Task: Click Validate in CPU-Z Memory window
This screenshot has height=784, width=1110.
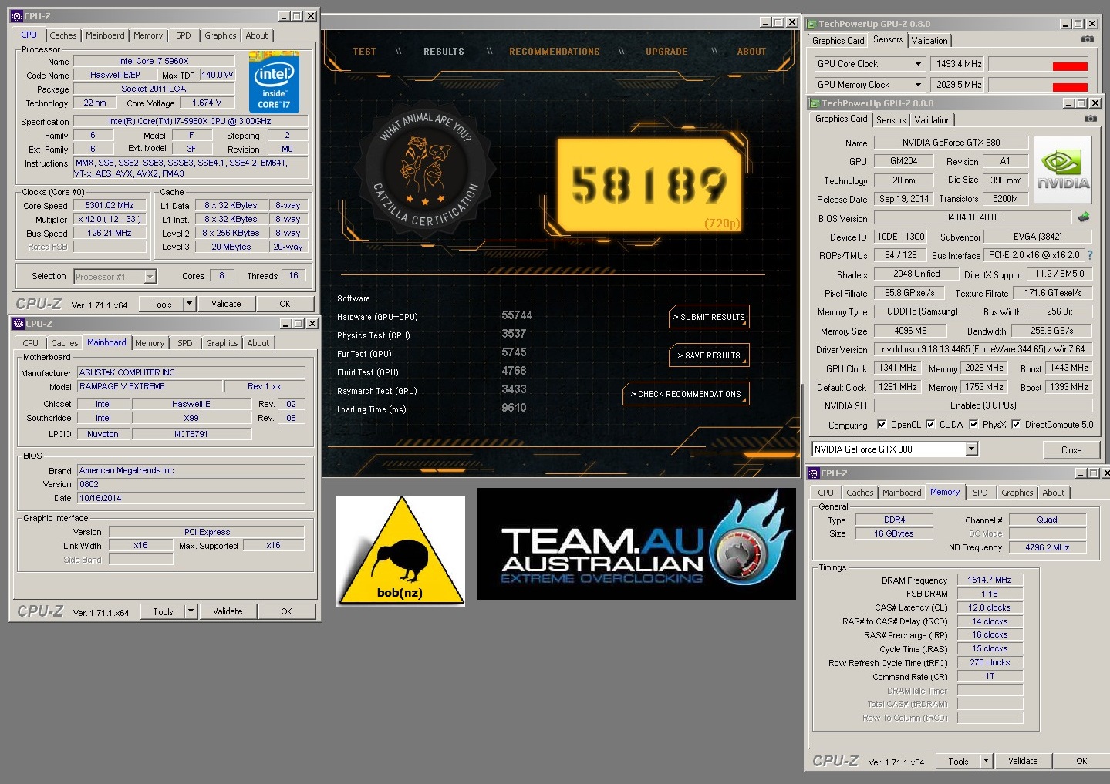Action: tap(1023, 761)
